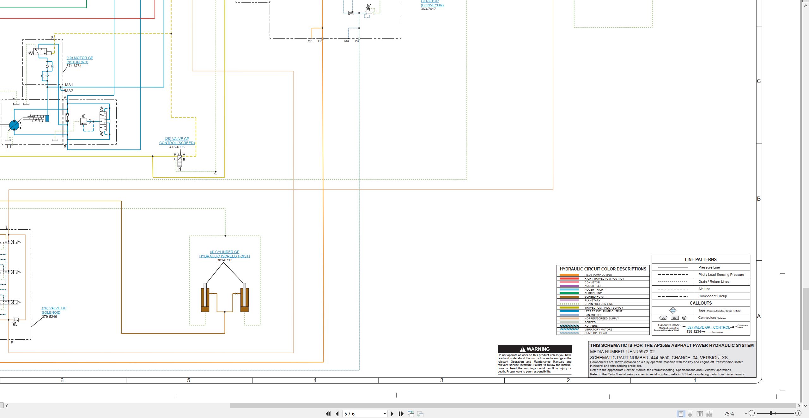Click horizontal scrollbar left arrow
Viewport: 809px width, 418px height.
pos(6,406)
